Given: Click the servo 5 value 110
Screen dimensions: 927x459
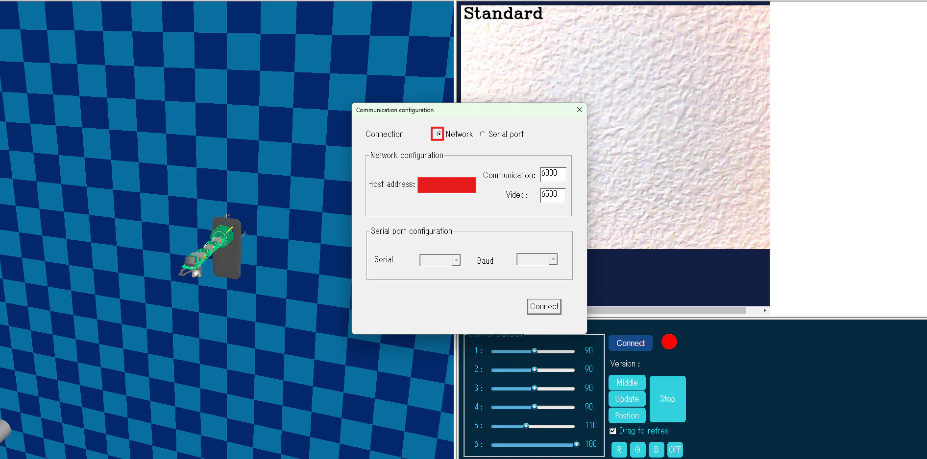Looking at the screenshot, I should coord(591,426).
